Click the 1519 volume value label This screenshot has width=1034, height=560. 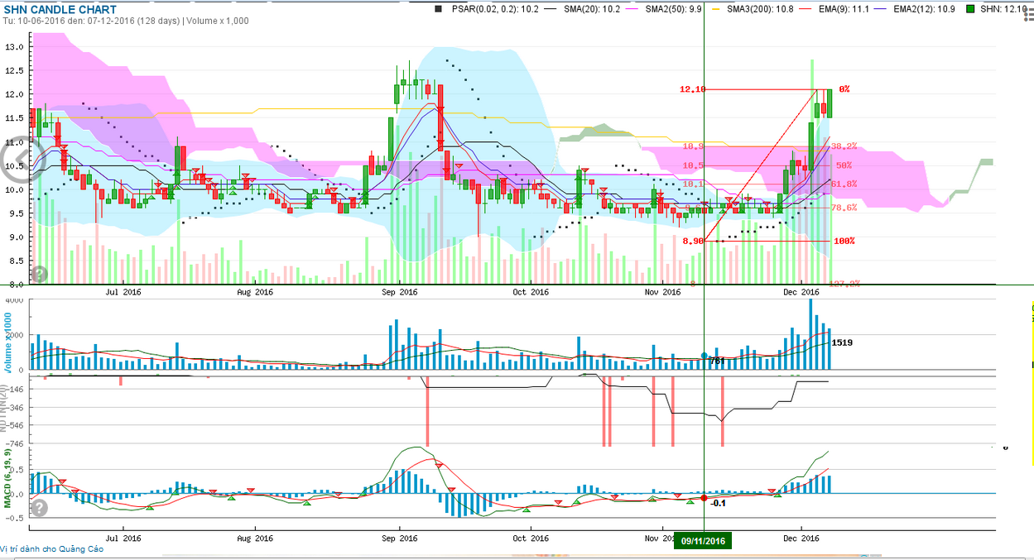click(x=842, y=342)
